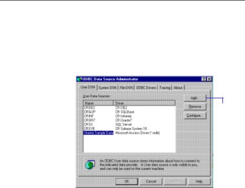Close the ODBC Data Source Administrator window
Viewport: 245px width, 188px height.
pyautogui.click(x=209, y=79)
